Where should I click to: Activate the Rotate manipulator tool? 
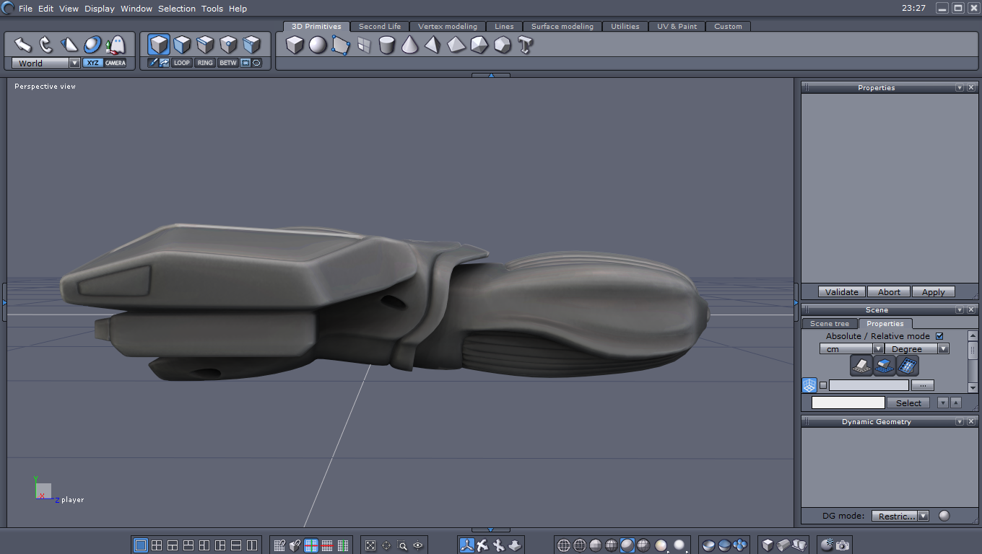[x=46, y=45]
